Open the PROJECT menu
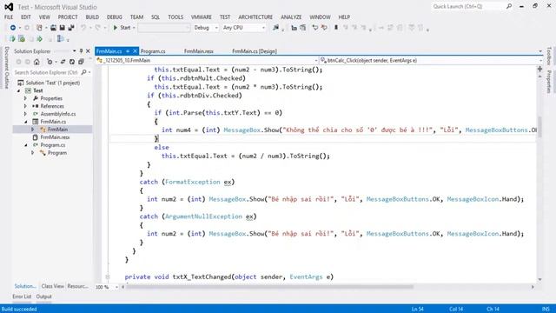The image size is (556, 313). point(68,17)
